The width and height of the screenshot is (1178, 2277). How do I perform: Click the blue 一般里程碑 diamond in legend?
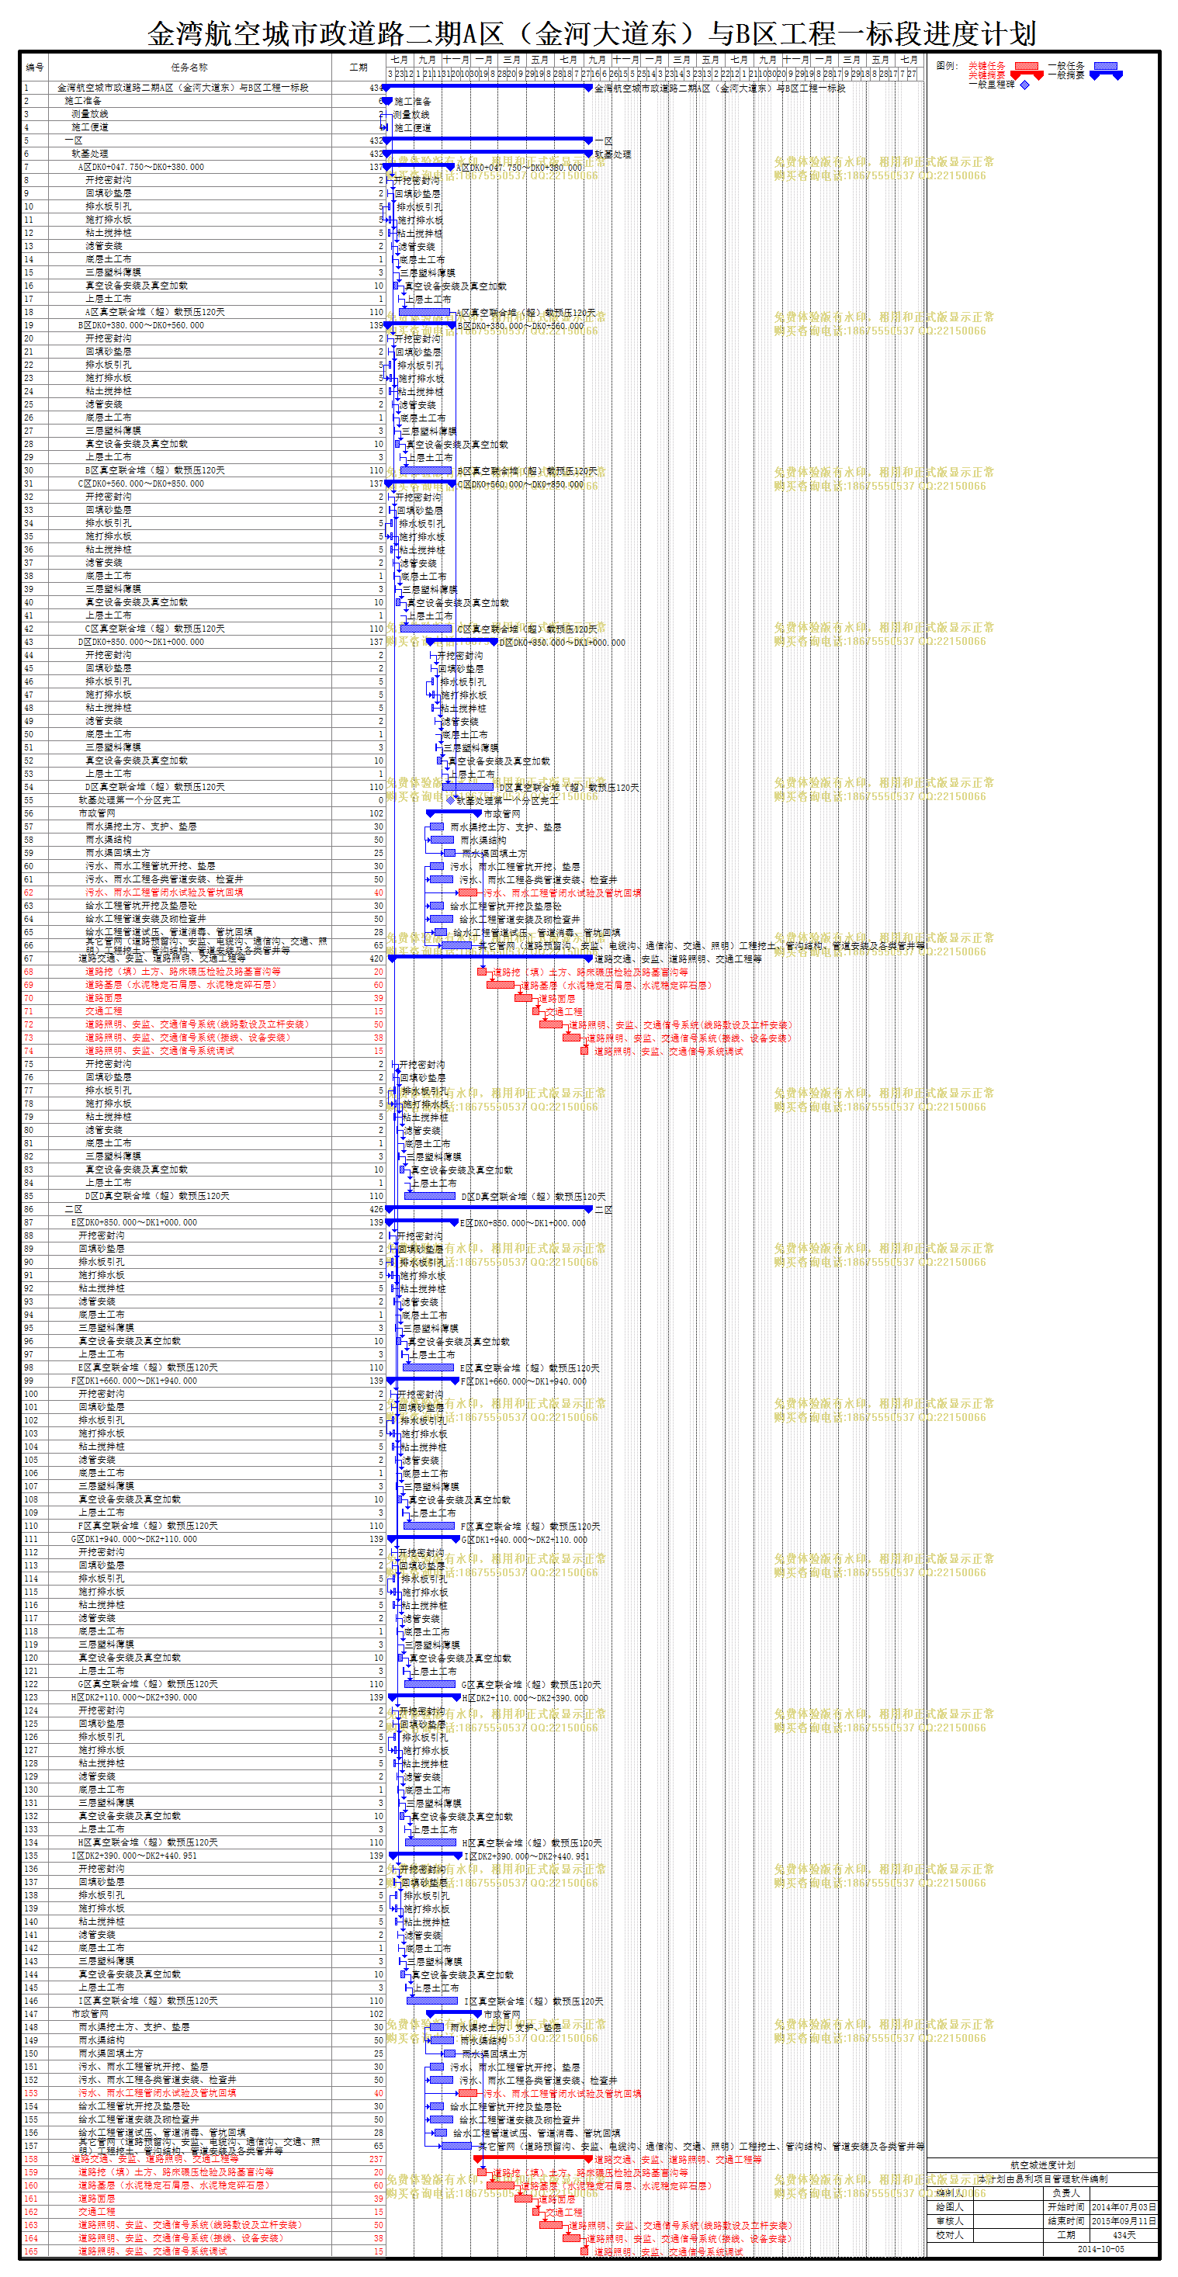pos(1024,85)
